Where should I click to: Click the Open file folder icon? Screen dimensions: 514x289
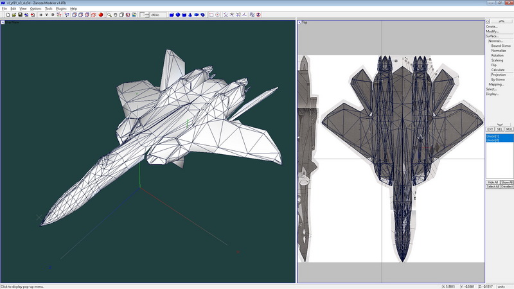point(13,15)
